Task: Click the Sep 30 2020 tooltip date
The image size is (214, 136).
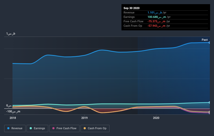Action: (131, 8)
